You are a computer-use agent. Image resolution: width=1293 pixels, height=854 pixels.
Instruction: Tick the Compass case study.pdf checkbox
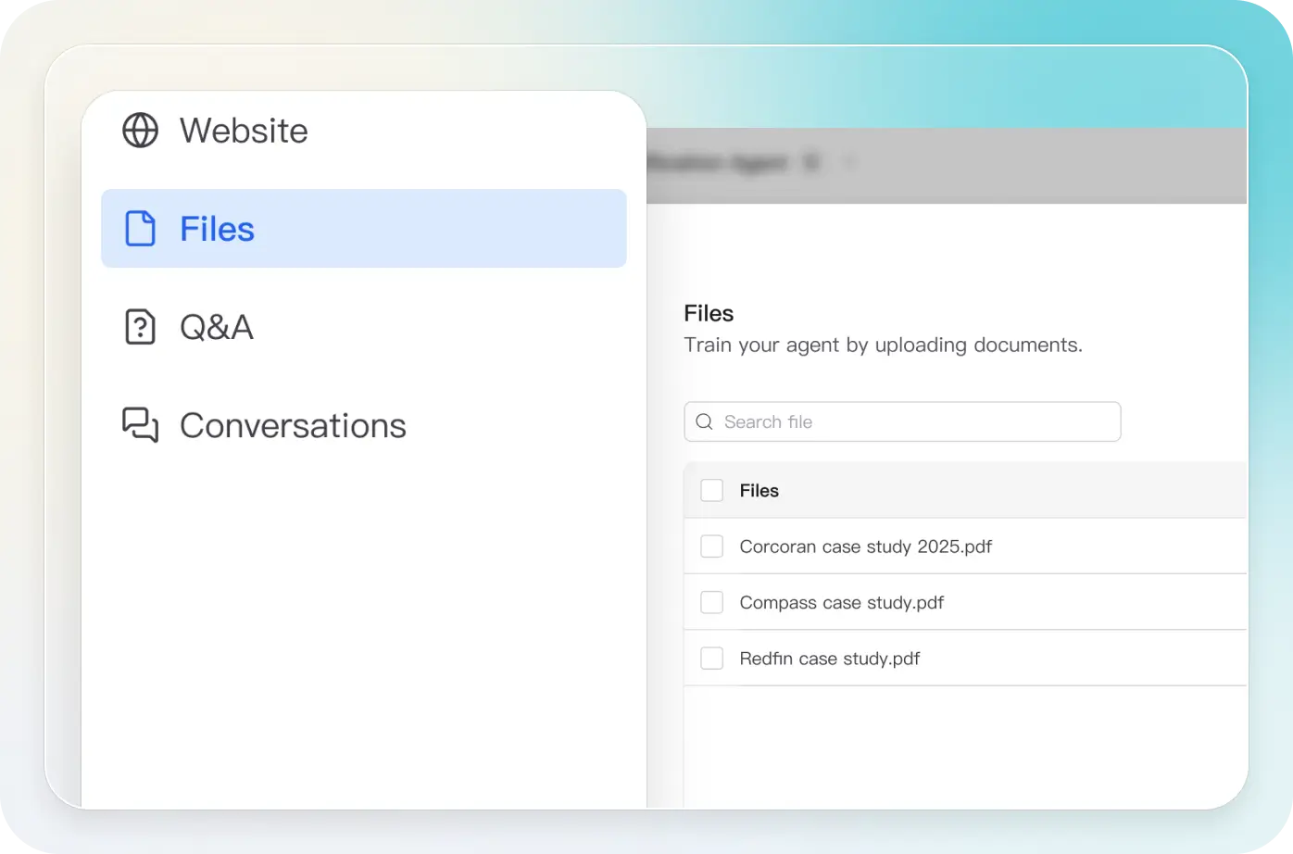pyautogui.click(x=711, y=603)
